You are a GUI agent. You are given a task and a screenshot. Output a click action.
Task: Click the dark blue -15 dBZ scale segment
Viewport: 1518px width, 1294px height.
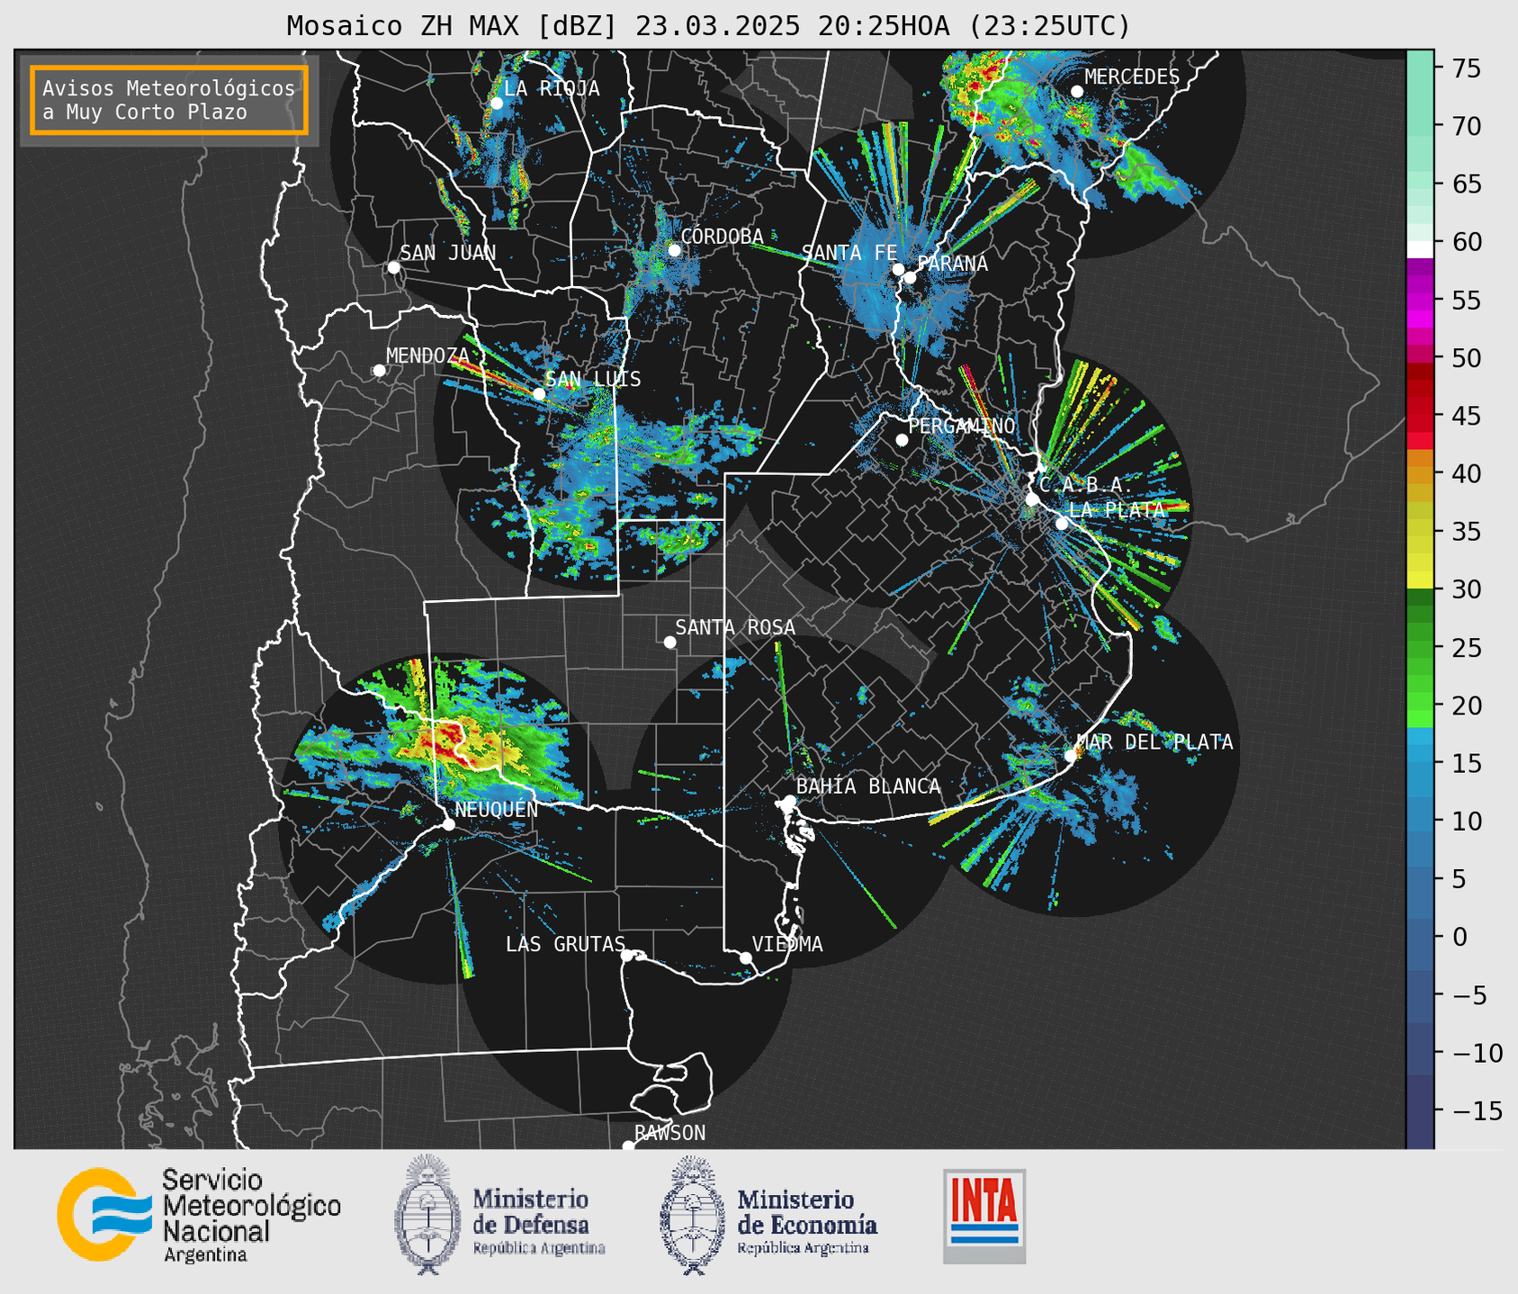[1420, 1110]
